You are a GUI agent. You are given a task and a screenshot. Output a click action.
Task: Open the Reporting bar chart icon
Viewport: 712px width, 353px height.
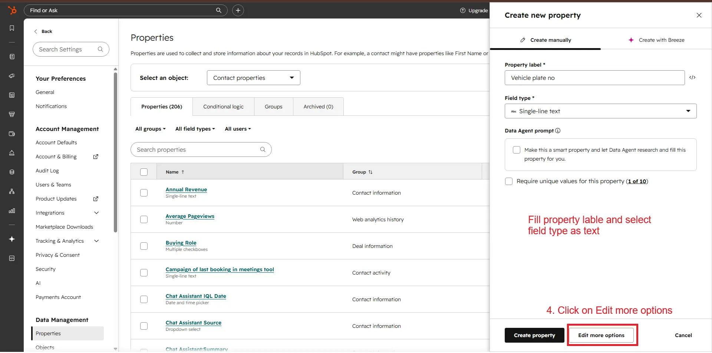12,211
